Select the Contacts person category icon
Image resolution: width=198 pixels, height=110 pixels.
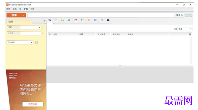point(69,20)
